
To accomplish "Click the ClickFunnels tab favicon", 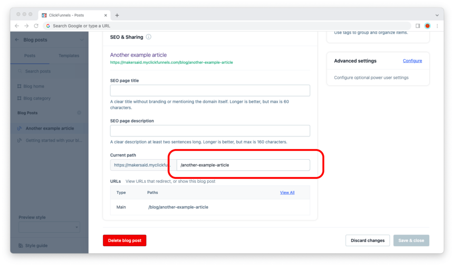I will coord(44,15).
